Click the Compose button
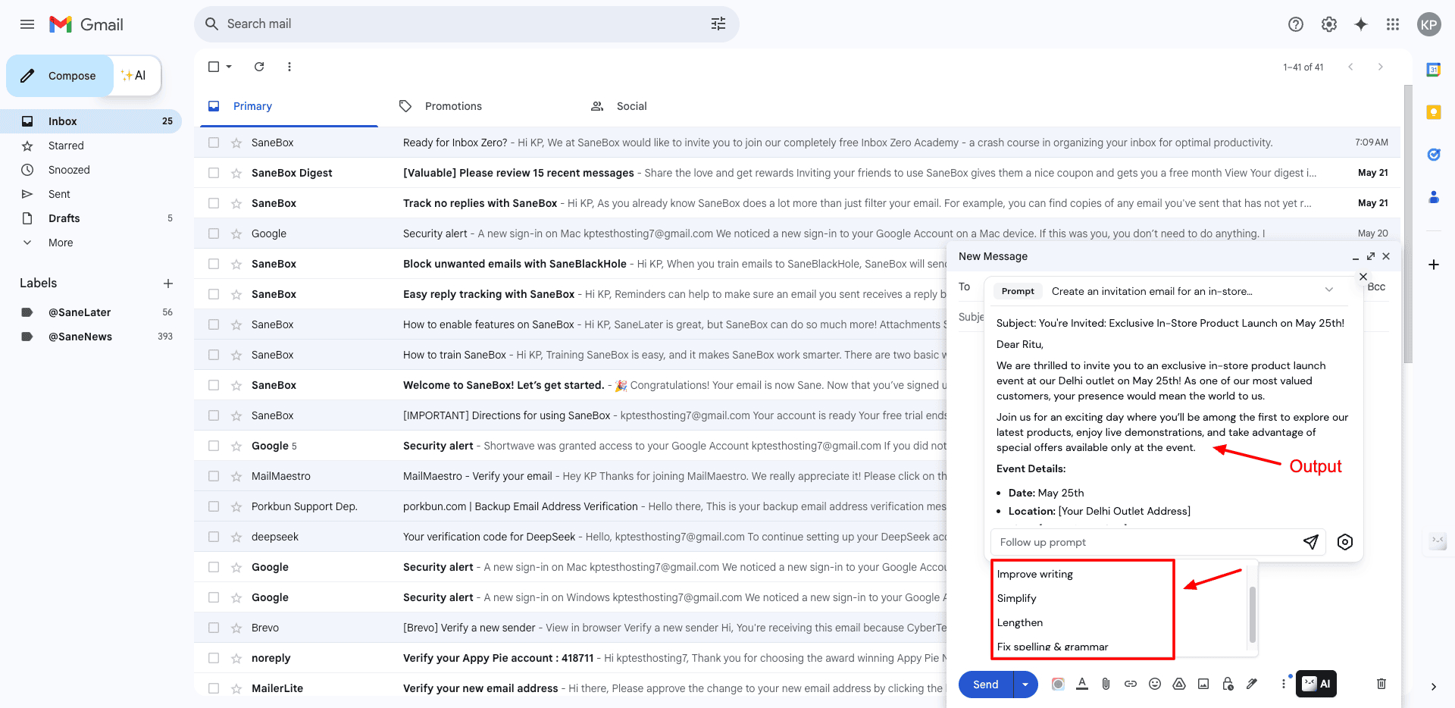The width and height of the screenshot is (1455, 708). pos(61,76)
